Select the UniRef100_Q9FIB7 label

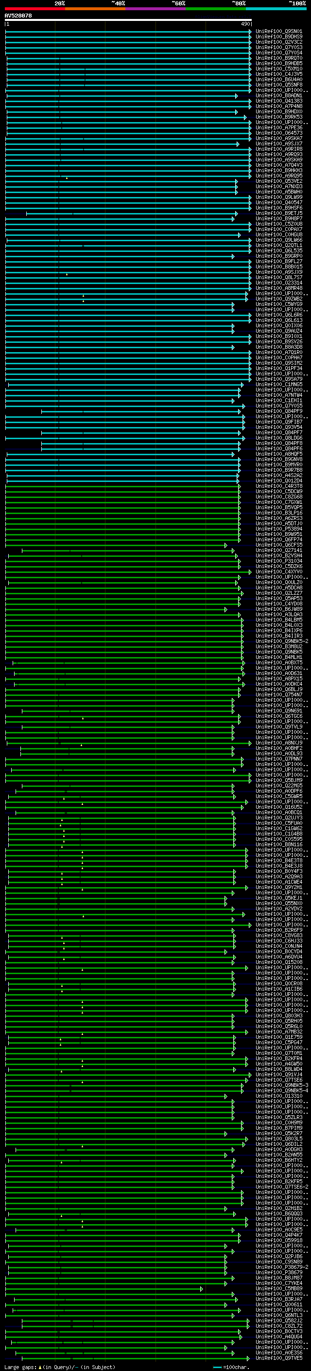[x=279, y=422]
